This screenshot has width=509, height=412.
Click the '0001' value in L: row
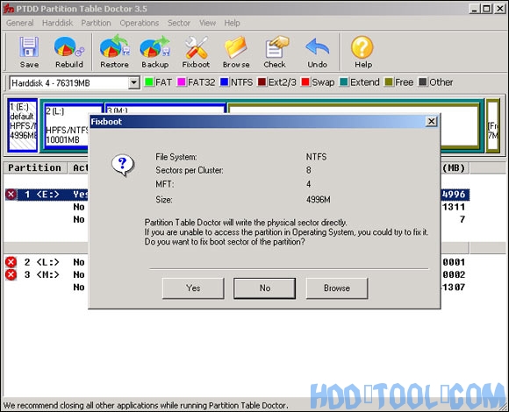[x=454, y=262]
